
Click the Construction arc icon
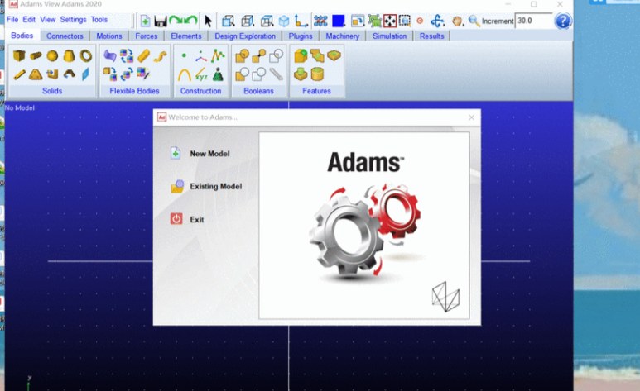click(x=185, y=74)
